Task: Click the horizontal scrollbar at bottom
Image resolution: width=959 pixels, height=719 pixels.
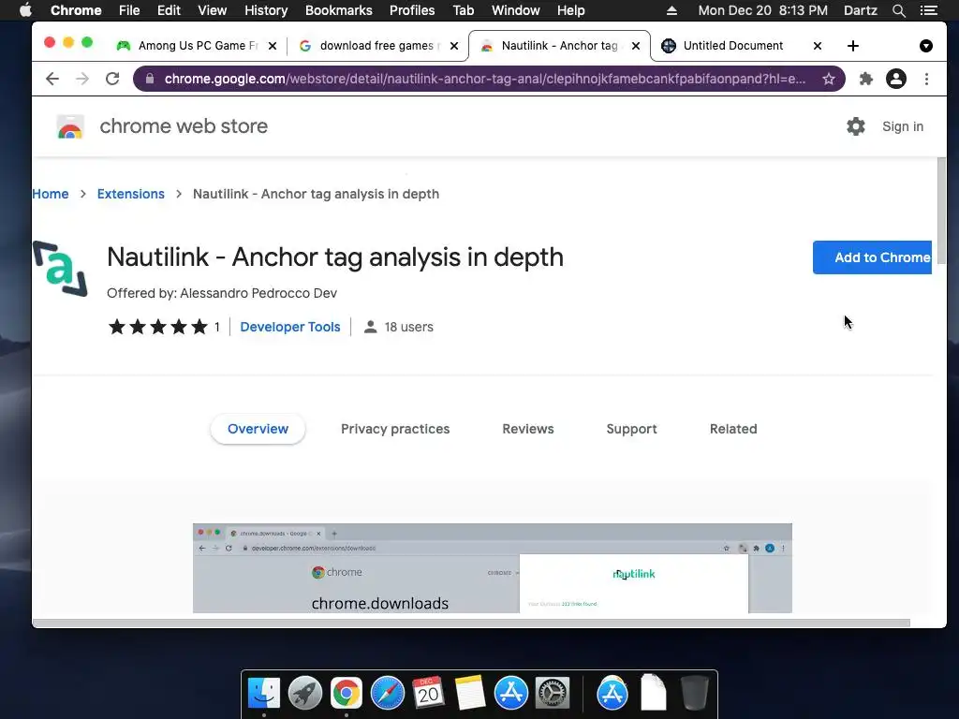Action: (471, 623)
